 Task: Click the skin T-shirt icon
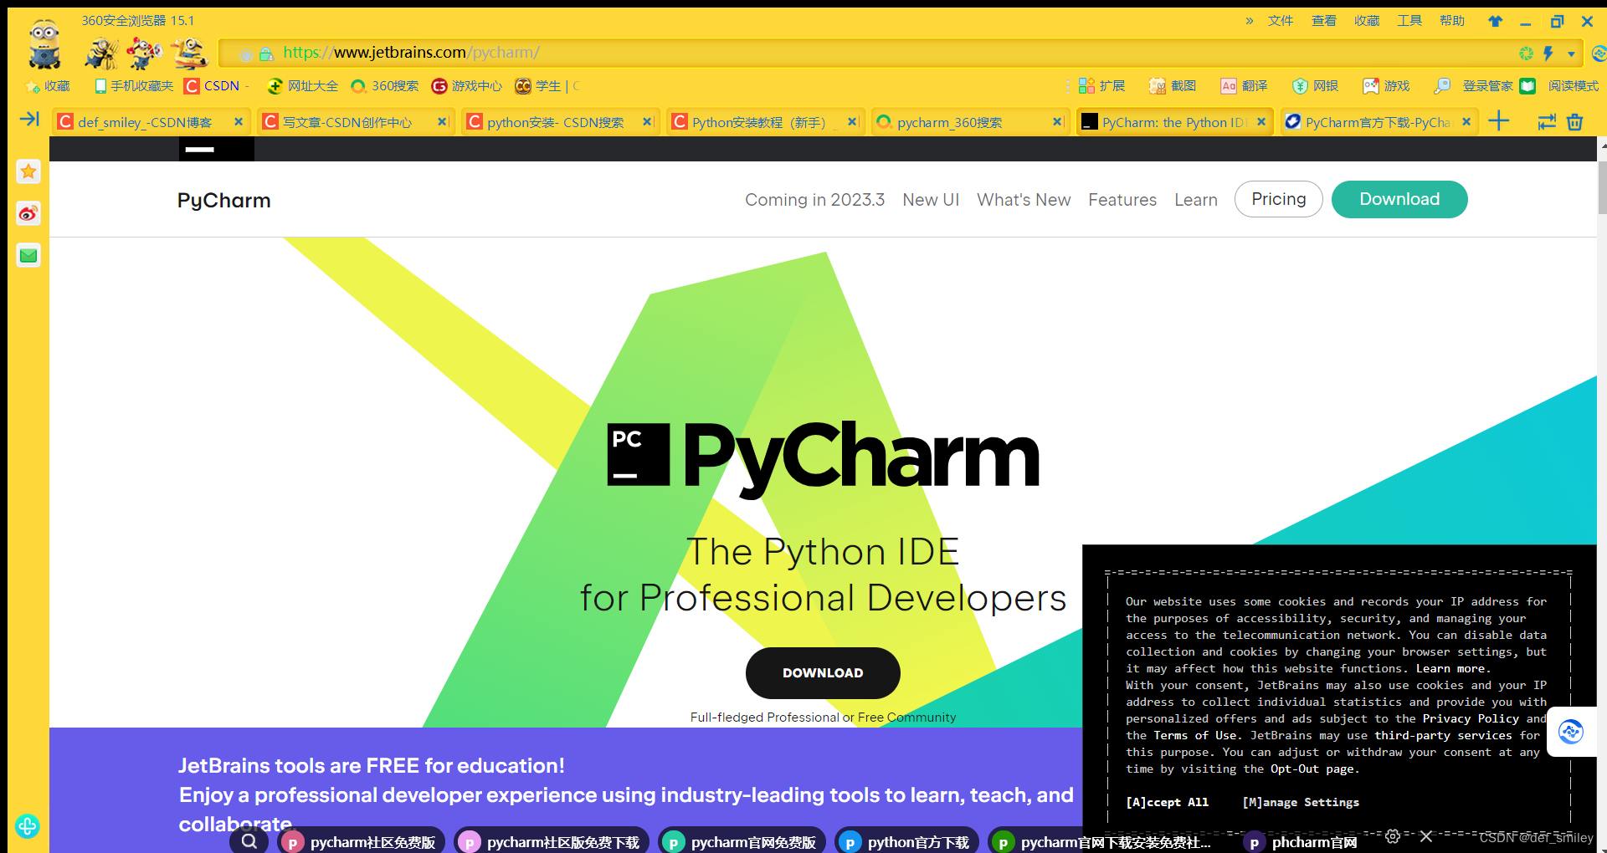tap(1495, 22)
